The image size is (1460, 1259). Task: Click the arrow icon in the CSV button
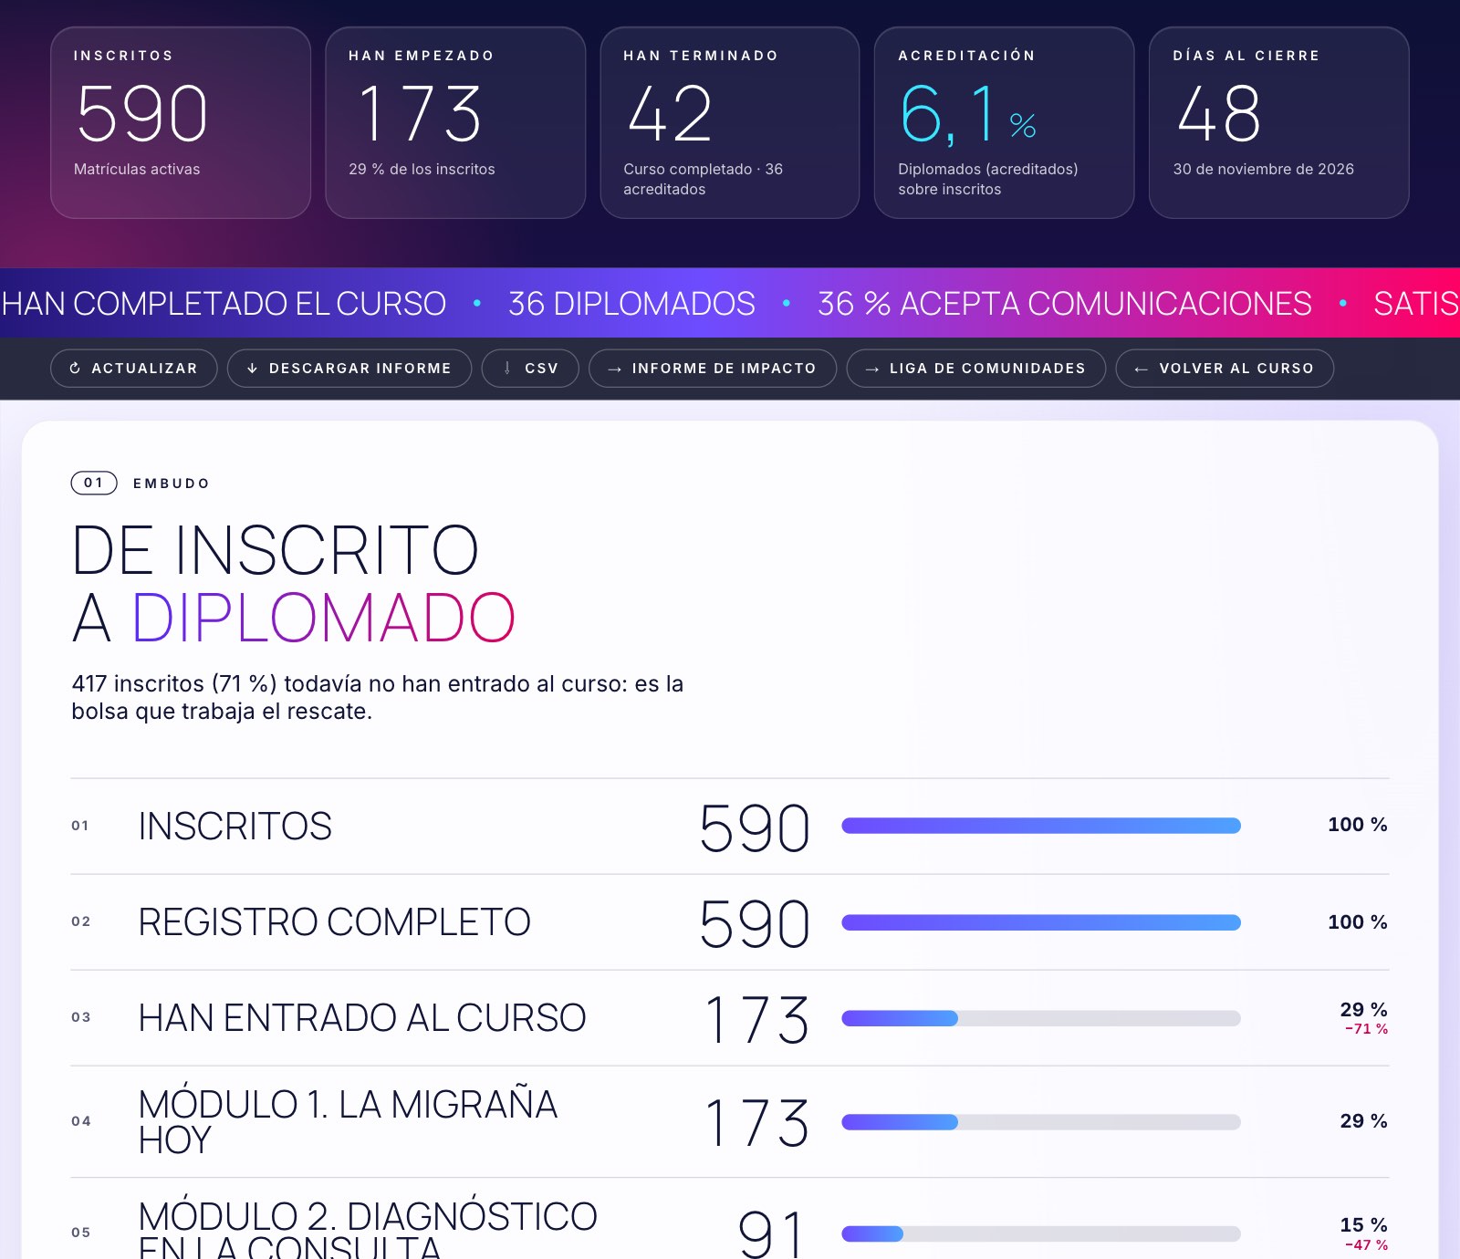[x=507, y=369]
